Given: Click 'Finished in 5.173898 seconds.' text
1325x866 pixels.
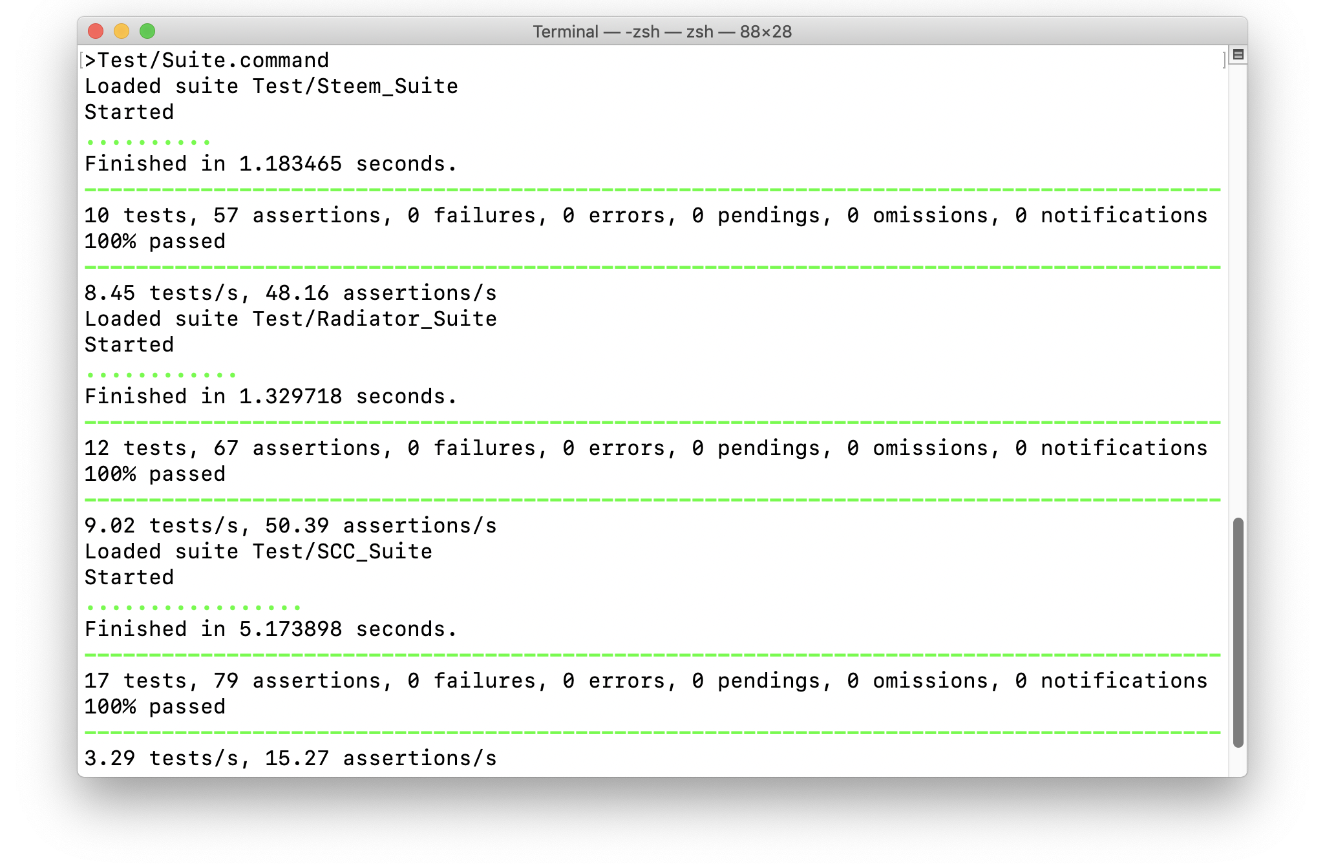Looking at the screenshot, I should [x=270, y=629].
